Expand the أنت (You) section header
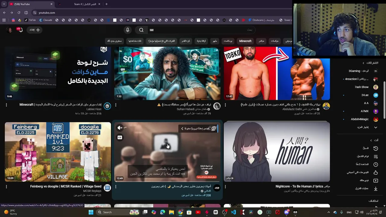 click(374, 140)
